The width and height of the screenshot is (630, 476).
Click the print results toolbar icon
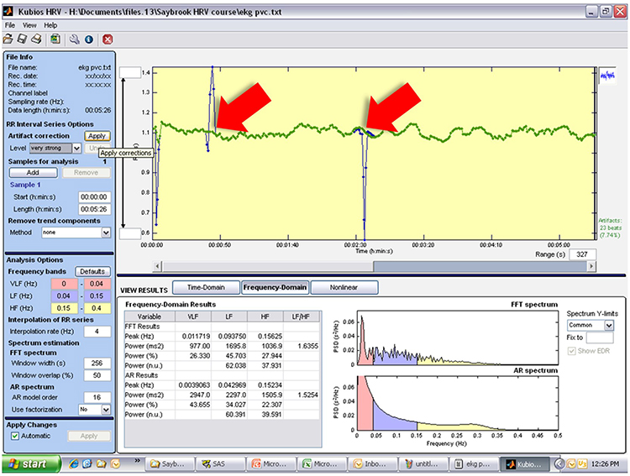(x=35, y=39)
